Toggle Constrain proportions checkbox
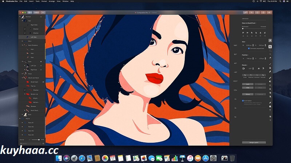 [x=249, y=49]
